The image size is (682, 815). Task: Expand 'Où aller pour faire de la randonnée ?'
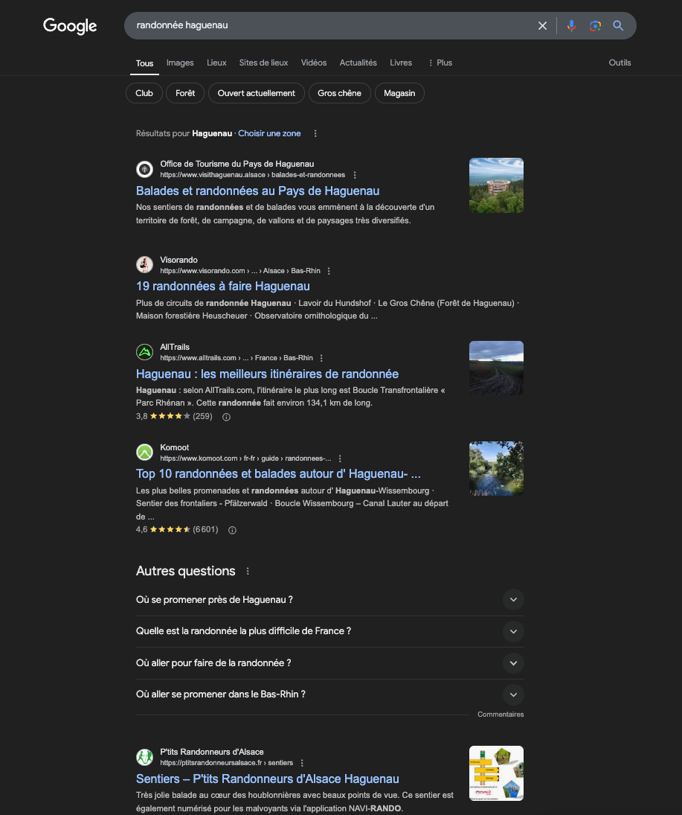[329, 663]
